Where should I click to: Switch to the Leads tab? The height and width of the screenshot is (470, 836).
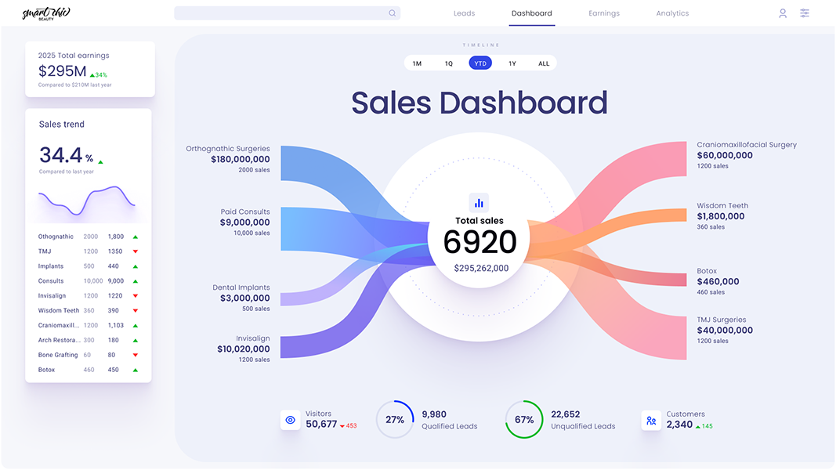coord(464,13)
